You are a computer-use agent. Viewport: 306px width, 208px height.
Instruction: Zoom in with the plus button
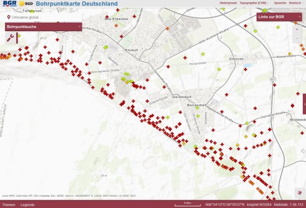[x=297, y=30]
